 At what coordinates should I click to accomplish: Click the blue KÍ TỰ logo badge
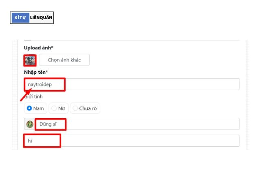point(20,18)
